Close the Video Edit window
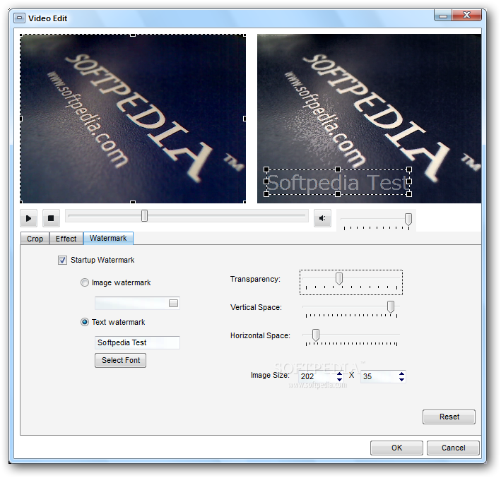The image size is (501, 478). pos(467,15)
